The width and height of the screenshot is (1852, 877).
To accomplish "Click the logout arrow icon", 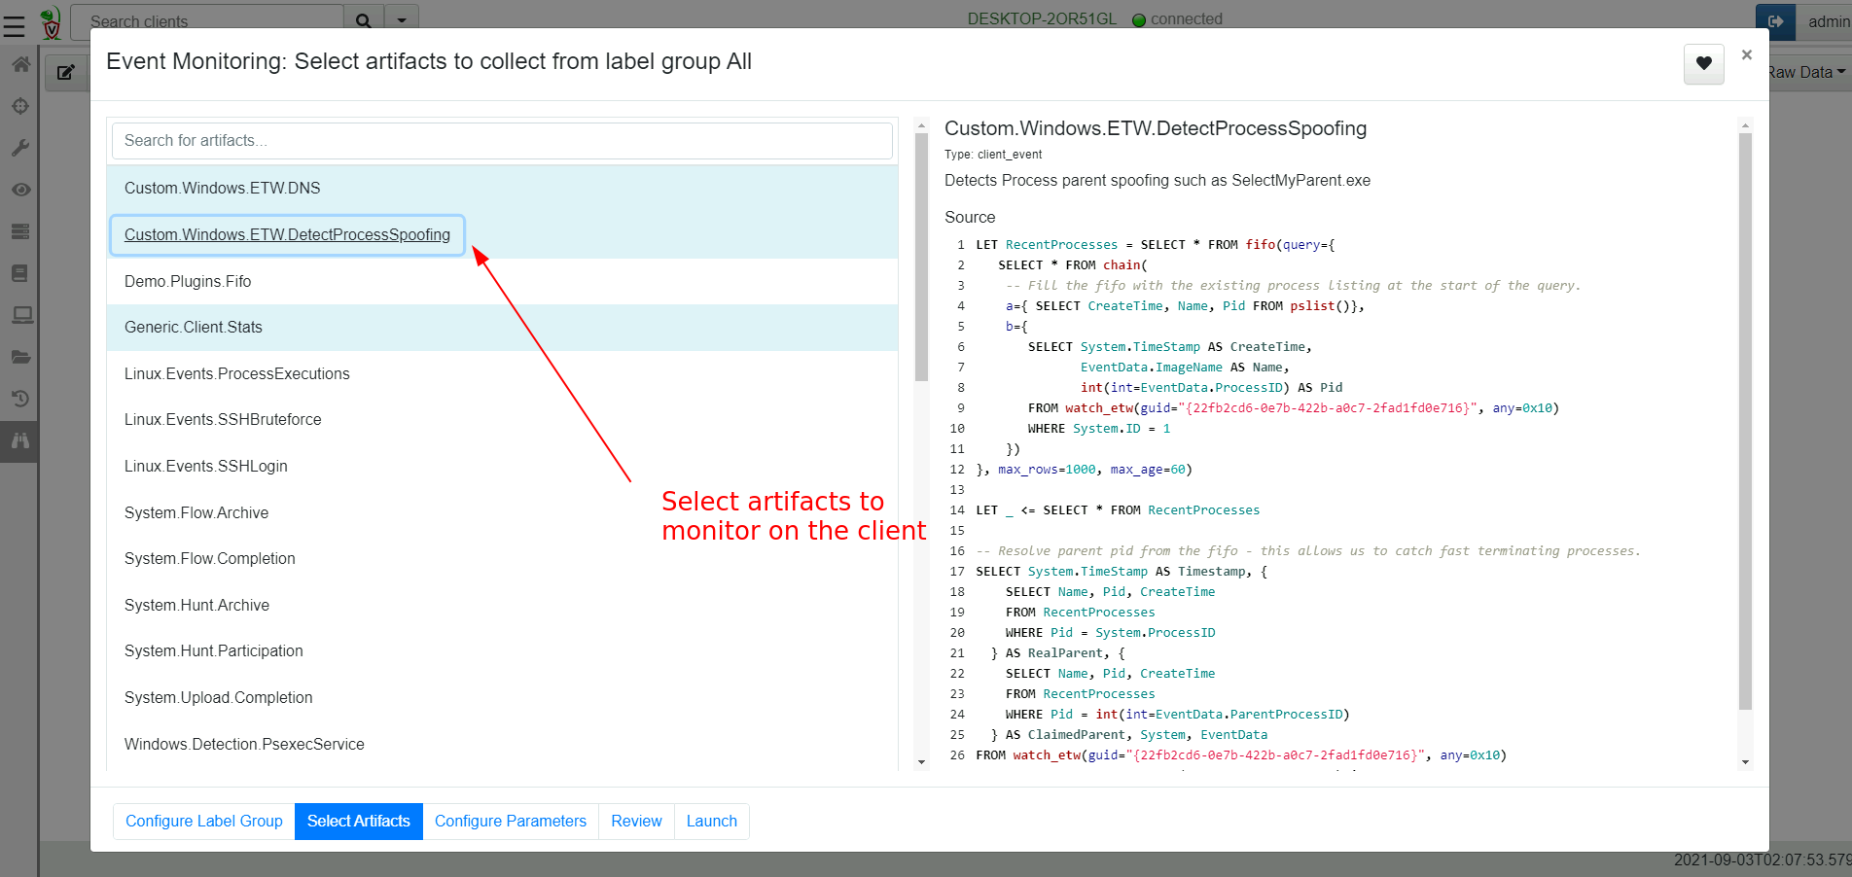I will pos(1775,21).
